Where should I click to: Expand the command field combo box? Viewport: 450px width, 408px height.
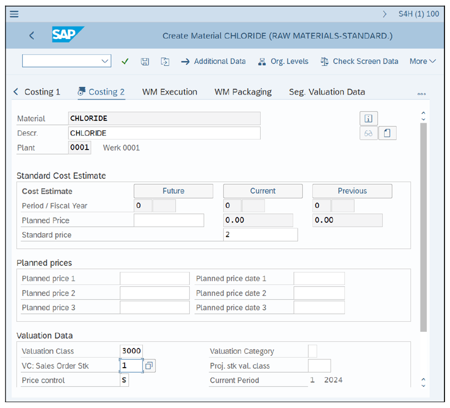pos(106,61)
